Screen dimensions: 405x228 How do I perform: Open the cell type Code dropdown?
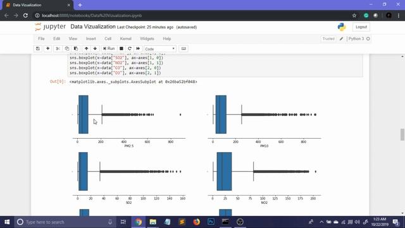160,49
